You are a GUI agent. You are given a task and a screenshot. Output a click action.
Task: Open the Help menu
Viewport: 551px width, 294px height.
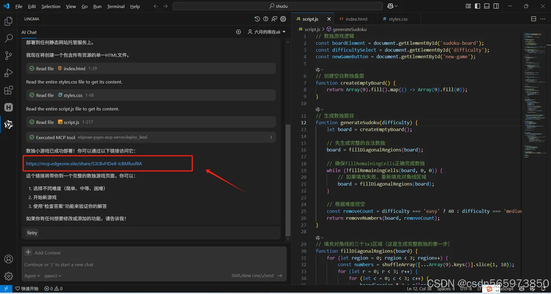click(135, 6)
